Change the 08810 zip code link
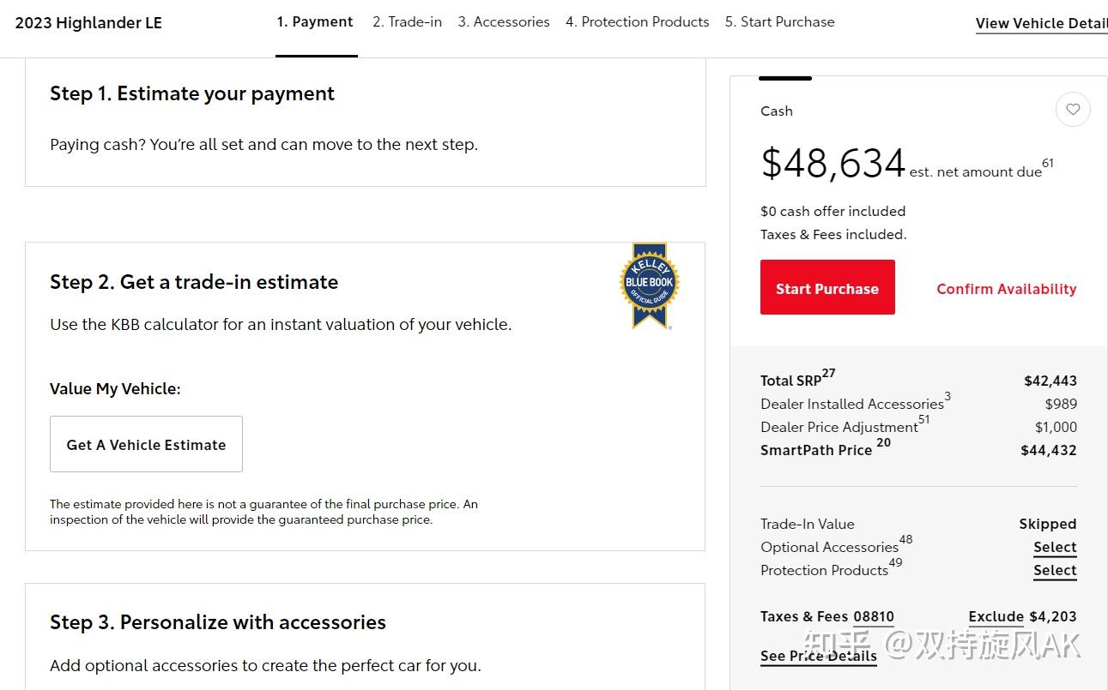 coord(874,617)
